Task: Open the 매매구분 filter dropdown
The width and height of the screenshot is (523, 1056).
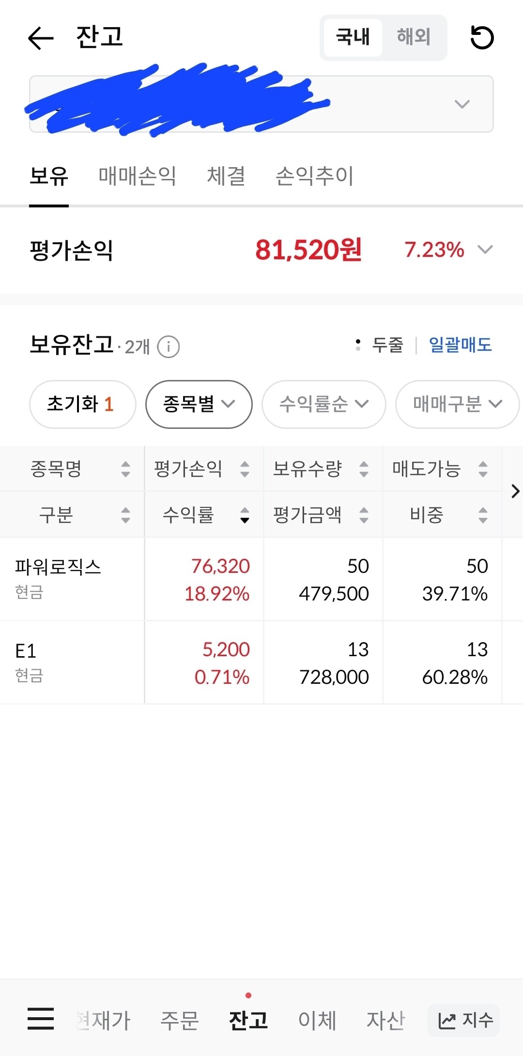Action: 456,404
